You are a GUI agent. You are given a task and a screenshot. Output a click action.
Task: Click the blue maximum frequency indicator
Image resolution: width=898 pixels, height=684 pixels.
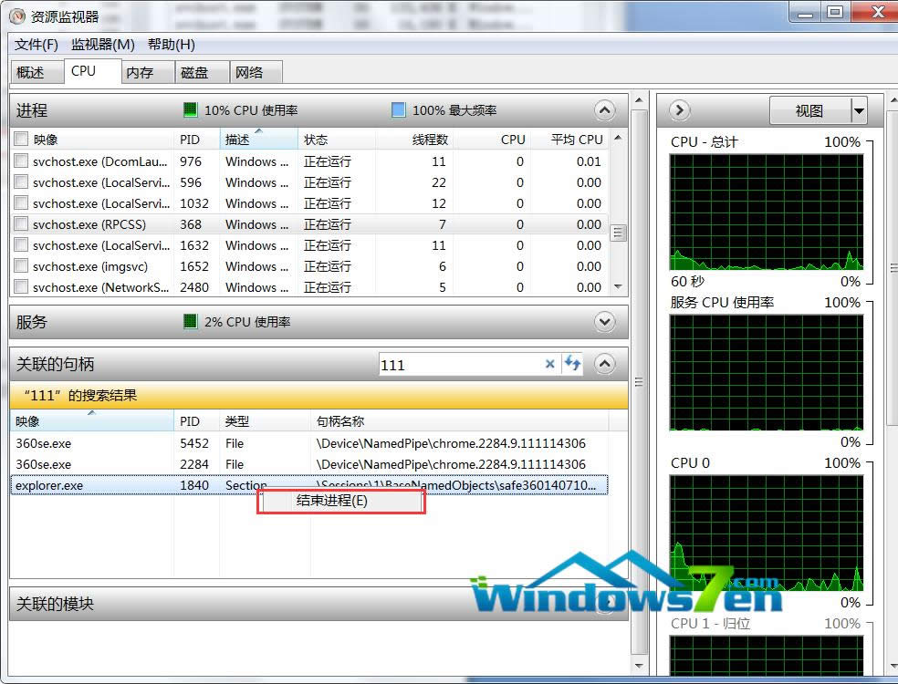click(398, 110)
